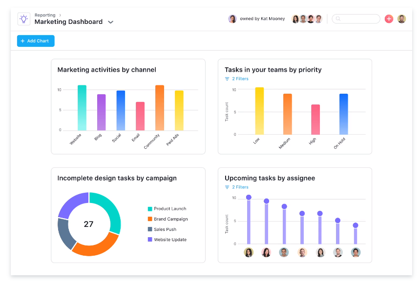Click Product Launch legend color swatch

150,209
